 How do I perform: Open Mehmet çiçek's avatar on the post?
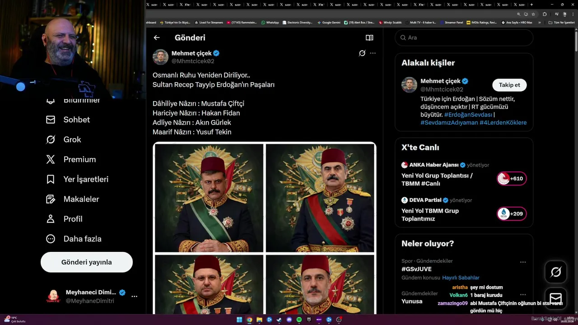tap(160, 57)
